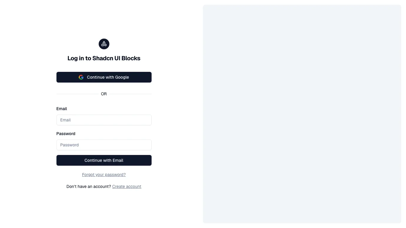Viewport: 406px width, 228px height.
Task: Click the Continue with Google button
Action: click(x=104, y=77)
